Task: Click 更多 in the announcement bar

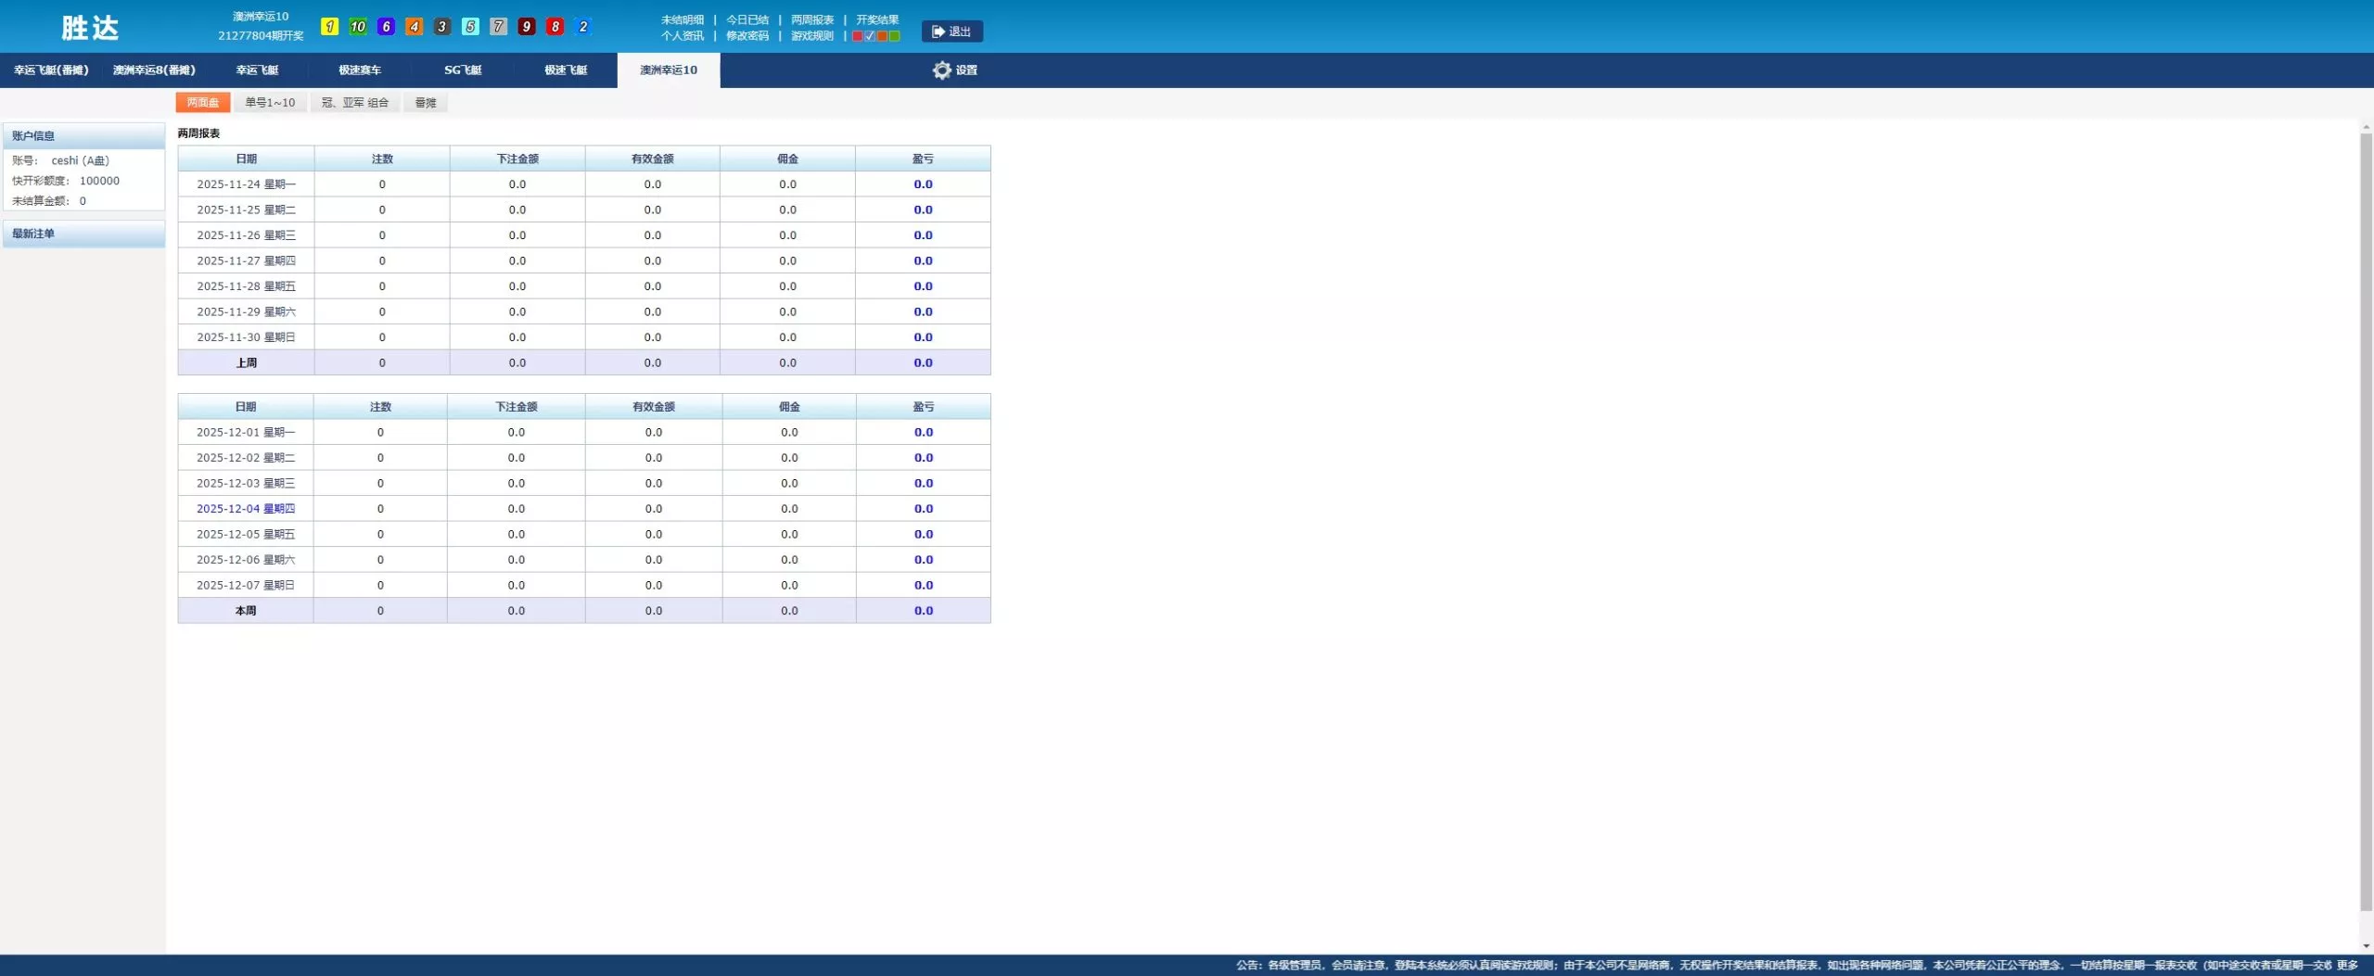Action: (2347, 965)
